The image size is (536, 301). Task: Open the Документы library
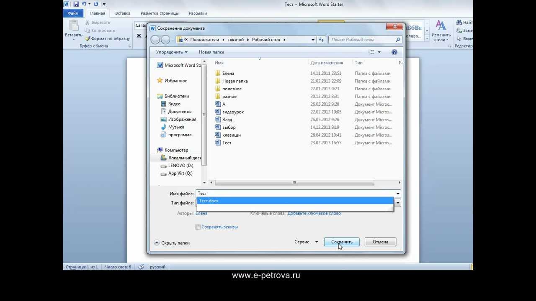click(x=176, y=112)
